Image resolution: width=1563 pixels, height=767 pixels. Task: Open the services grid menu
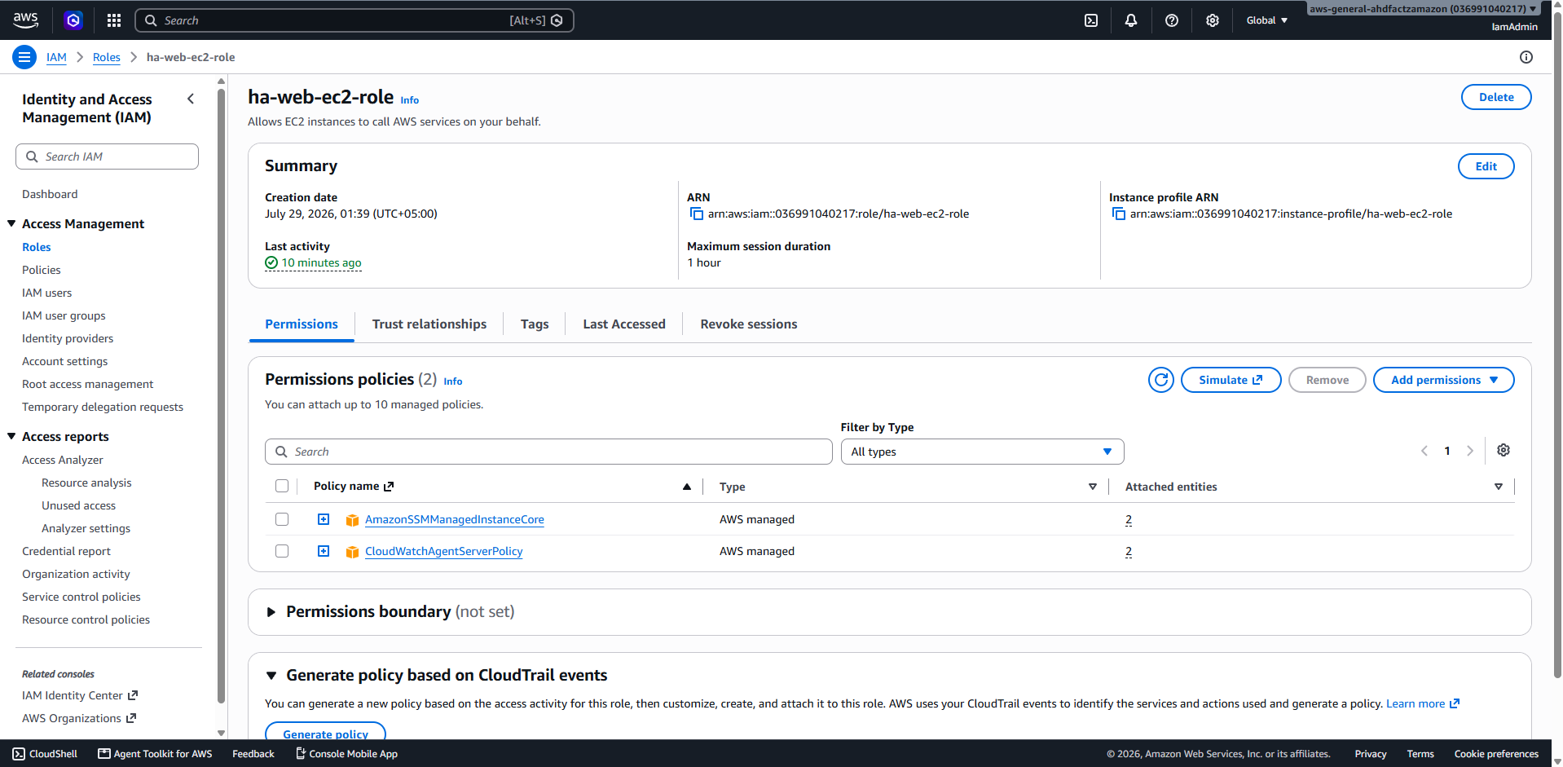coord(114,20)
